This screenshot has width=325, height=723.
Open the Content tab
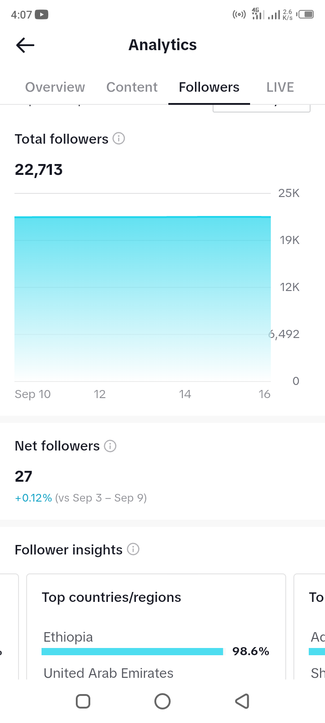point(132,87)
